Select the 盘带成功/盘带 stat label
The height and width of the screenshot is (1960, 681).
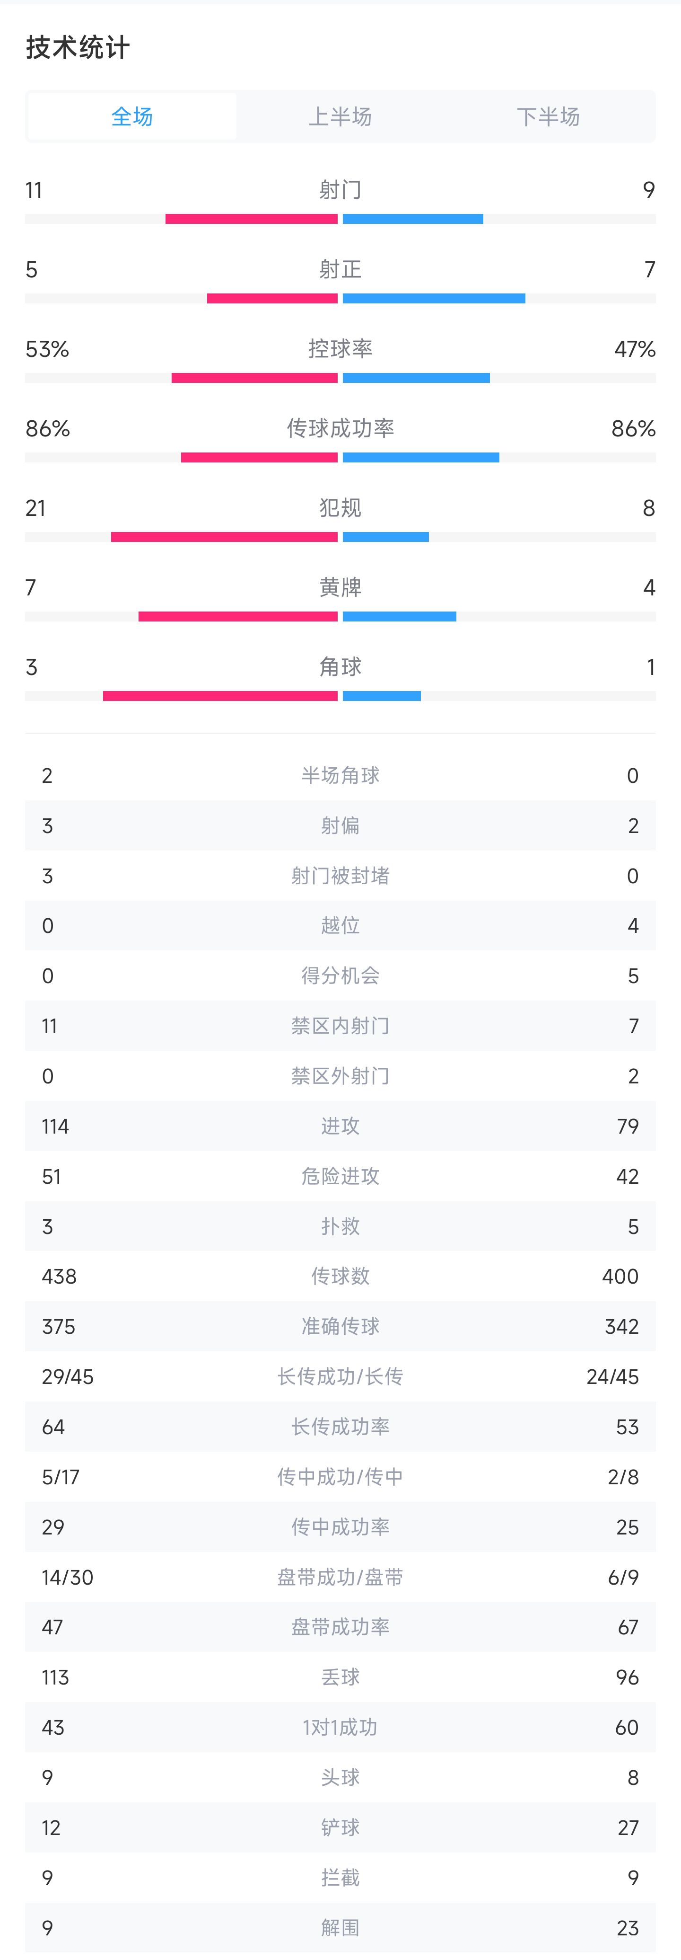point(340,1577)
